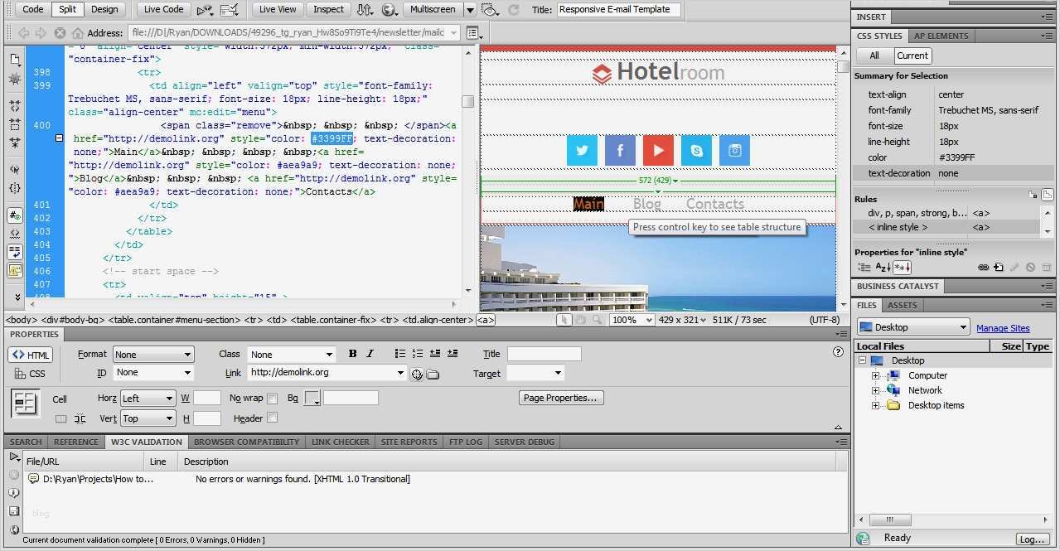Expand the Computer node in Local Files

click(878, 375)
